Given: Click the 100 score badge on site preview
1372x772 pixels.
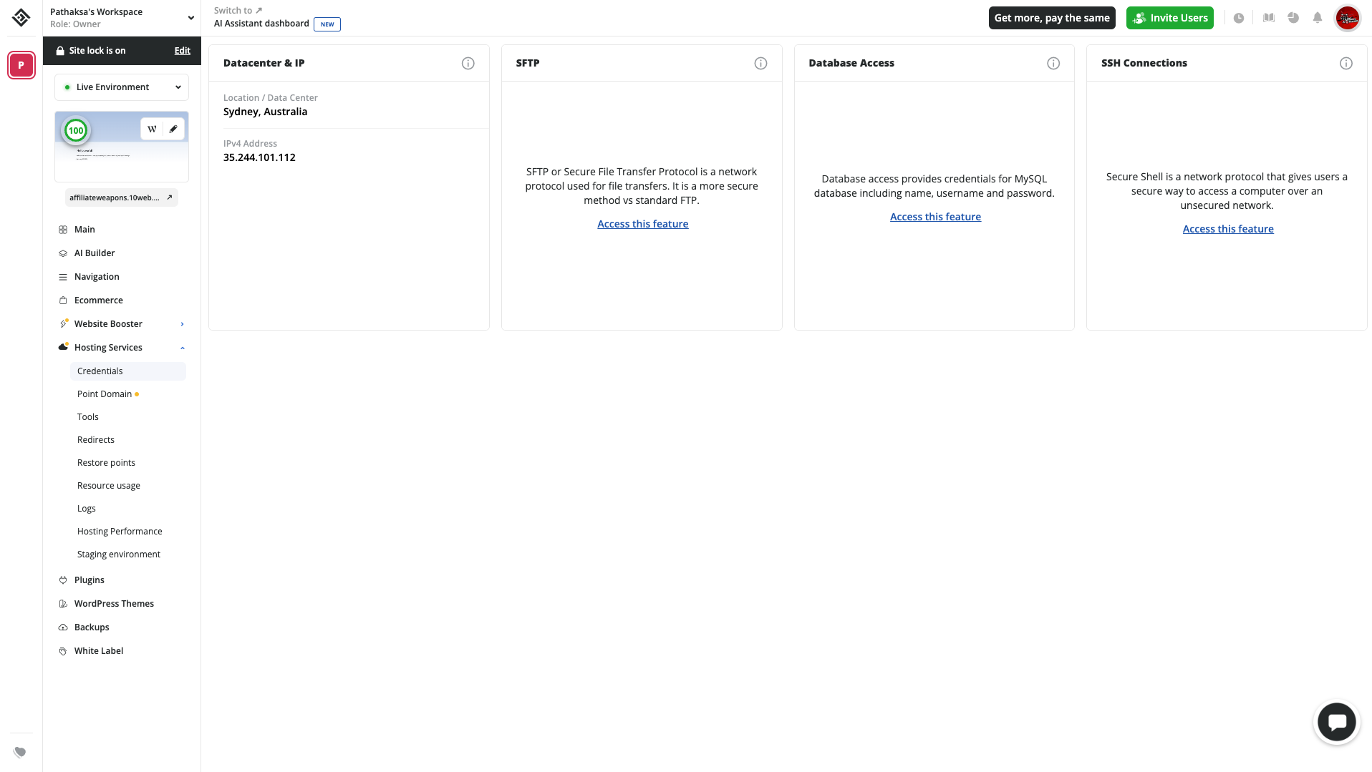Looking at the screenshot, I should coord(76,130).
